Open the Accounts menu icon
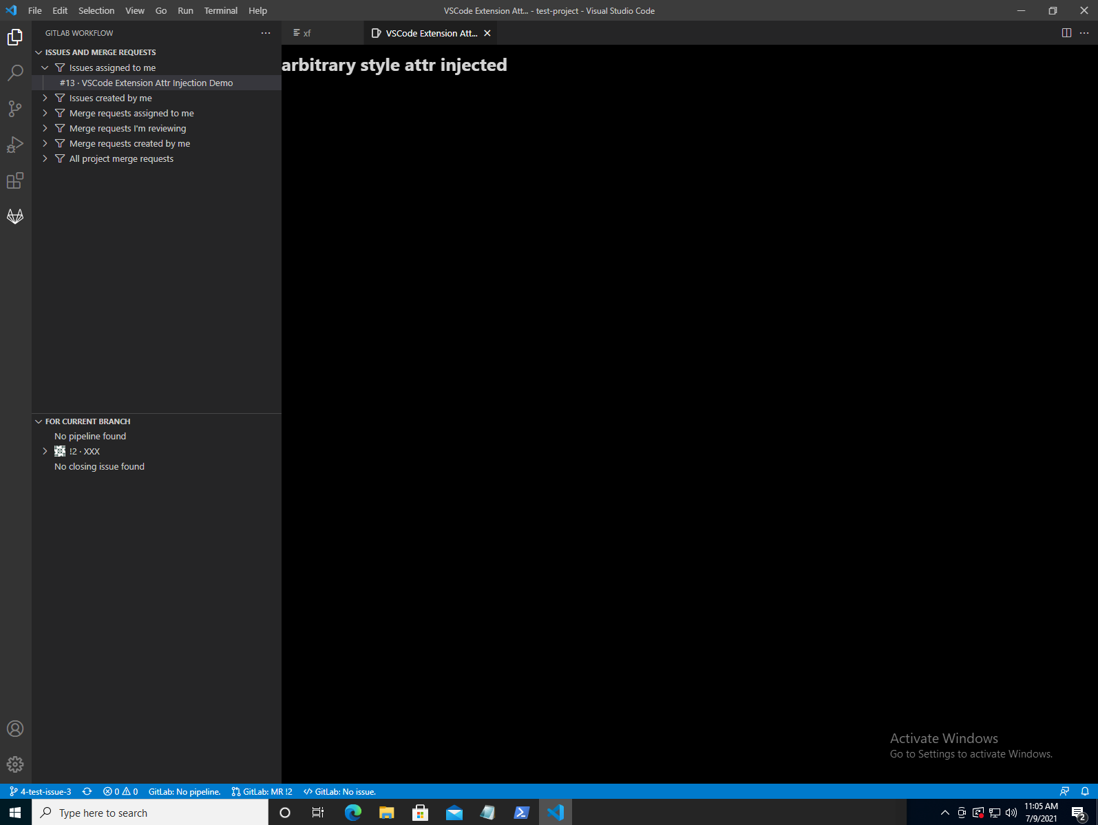 15,729
